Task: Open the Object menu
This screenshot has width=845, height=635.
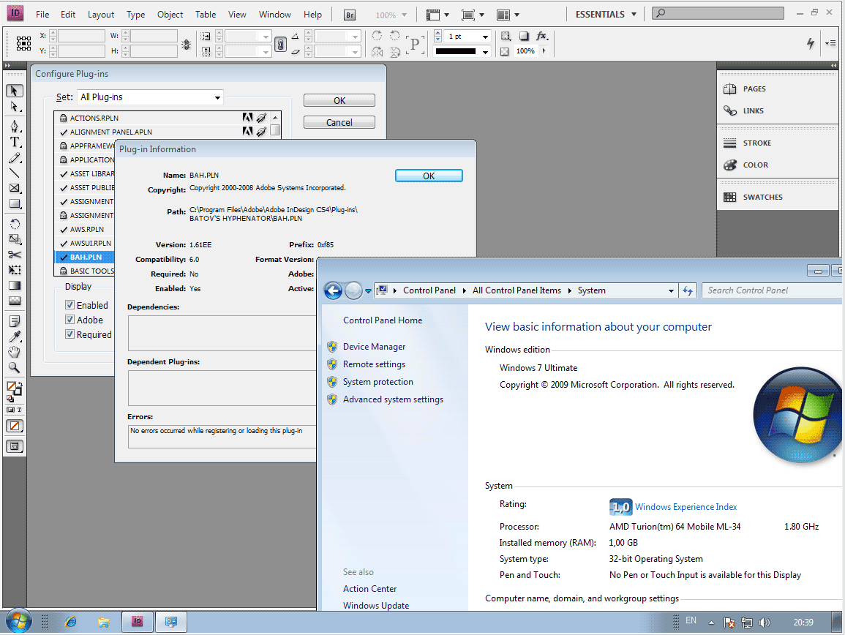Action: tap(170, 15)
